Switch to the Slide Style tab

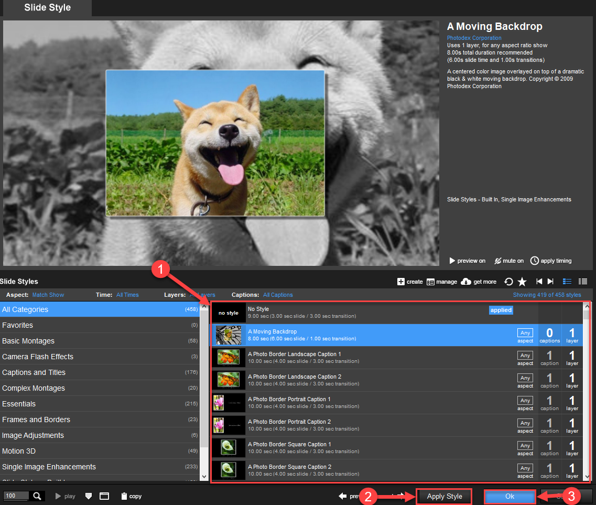pyautogui.click(x=46, y=7)
